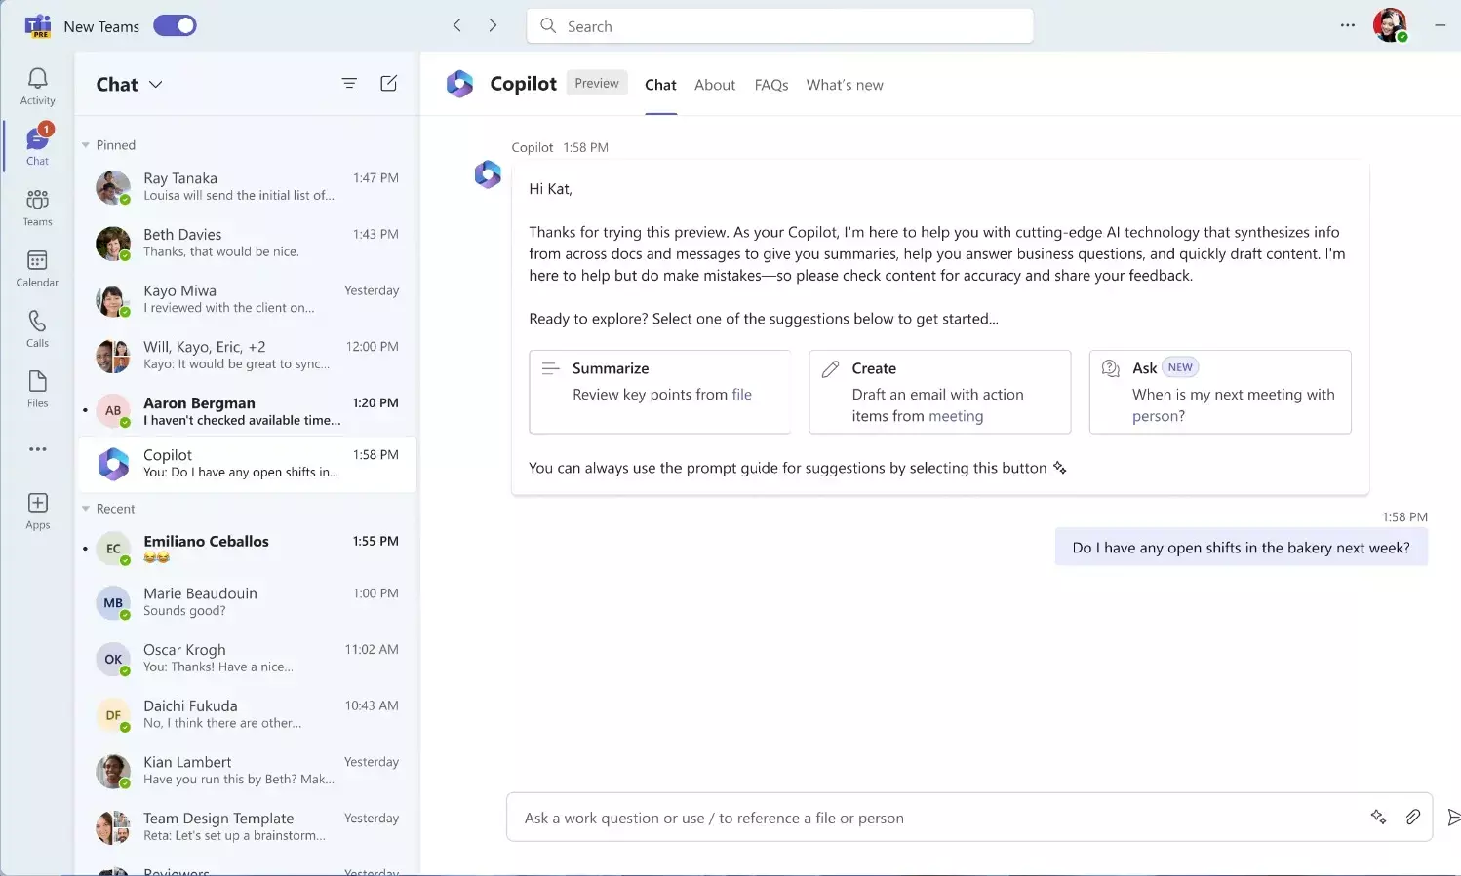This screenshot has height=876, width=1461.
Task: Go back with the left arrow
Action: coord(456,25)
